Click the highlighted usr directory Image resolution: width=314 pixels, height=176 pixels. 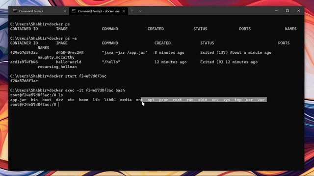250,100
